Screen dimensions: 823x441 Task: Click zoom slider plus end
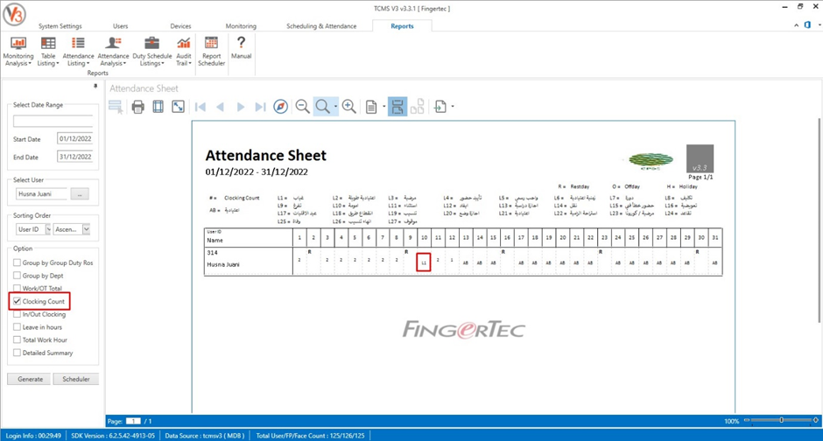coord(815,420)
